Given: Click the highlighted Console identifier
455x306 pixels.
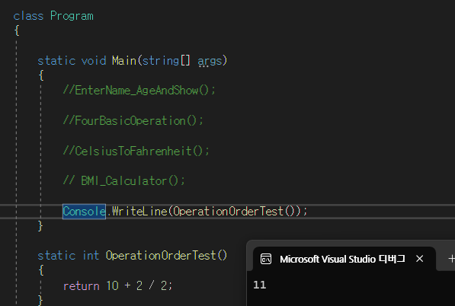Looking at the screenshot, I should (84, 212).
